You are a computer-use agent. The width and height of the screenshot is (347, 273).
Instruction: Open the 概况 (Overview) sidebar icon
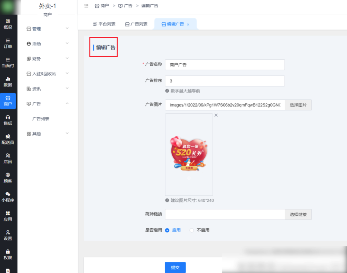8,24
